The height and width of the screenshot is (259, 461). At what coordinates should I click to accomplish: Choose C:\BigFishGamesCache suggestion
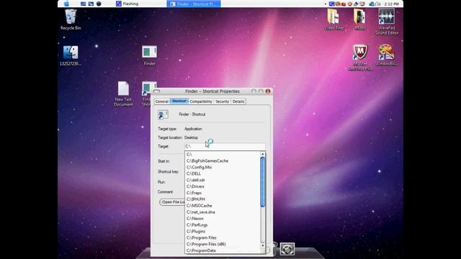pos(223,160)
